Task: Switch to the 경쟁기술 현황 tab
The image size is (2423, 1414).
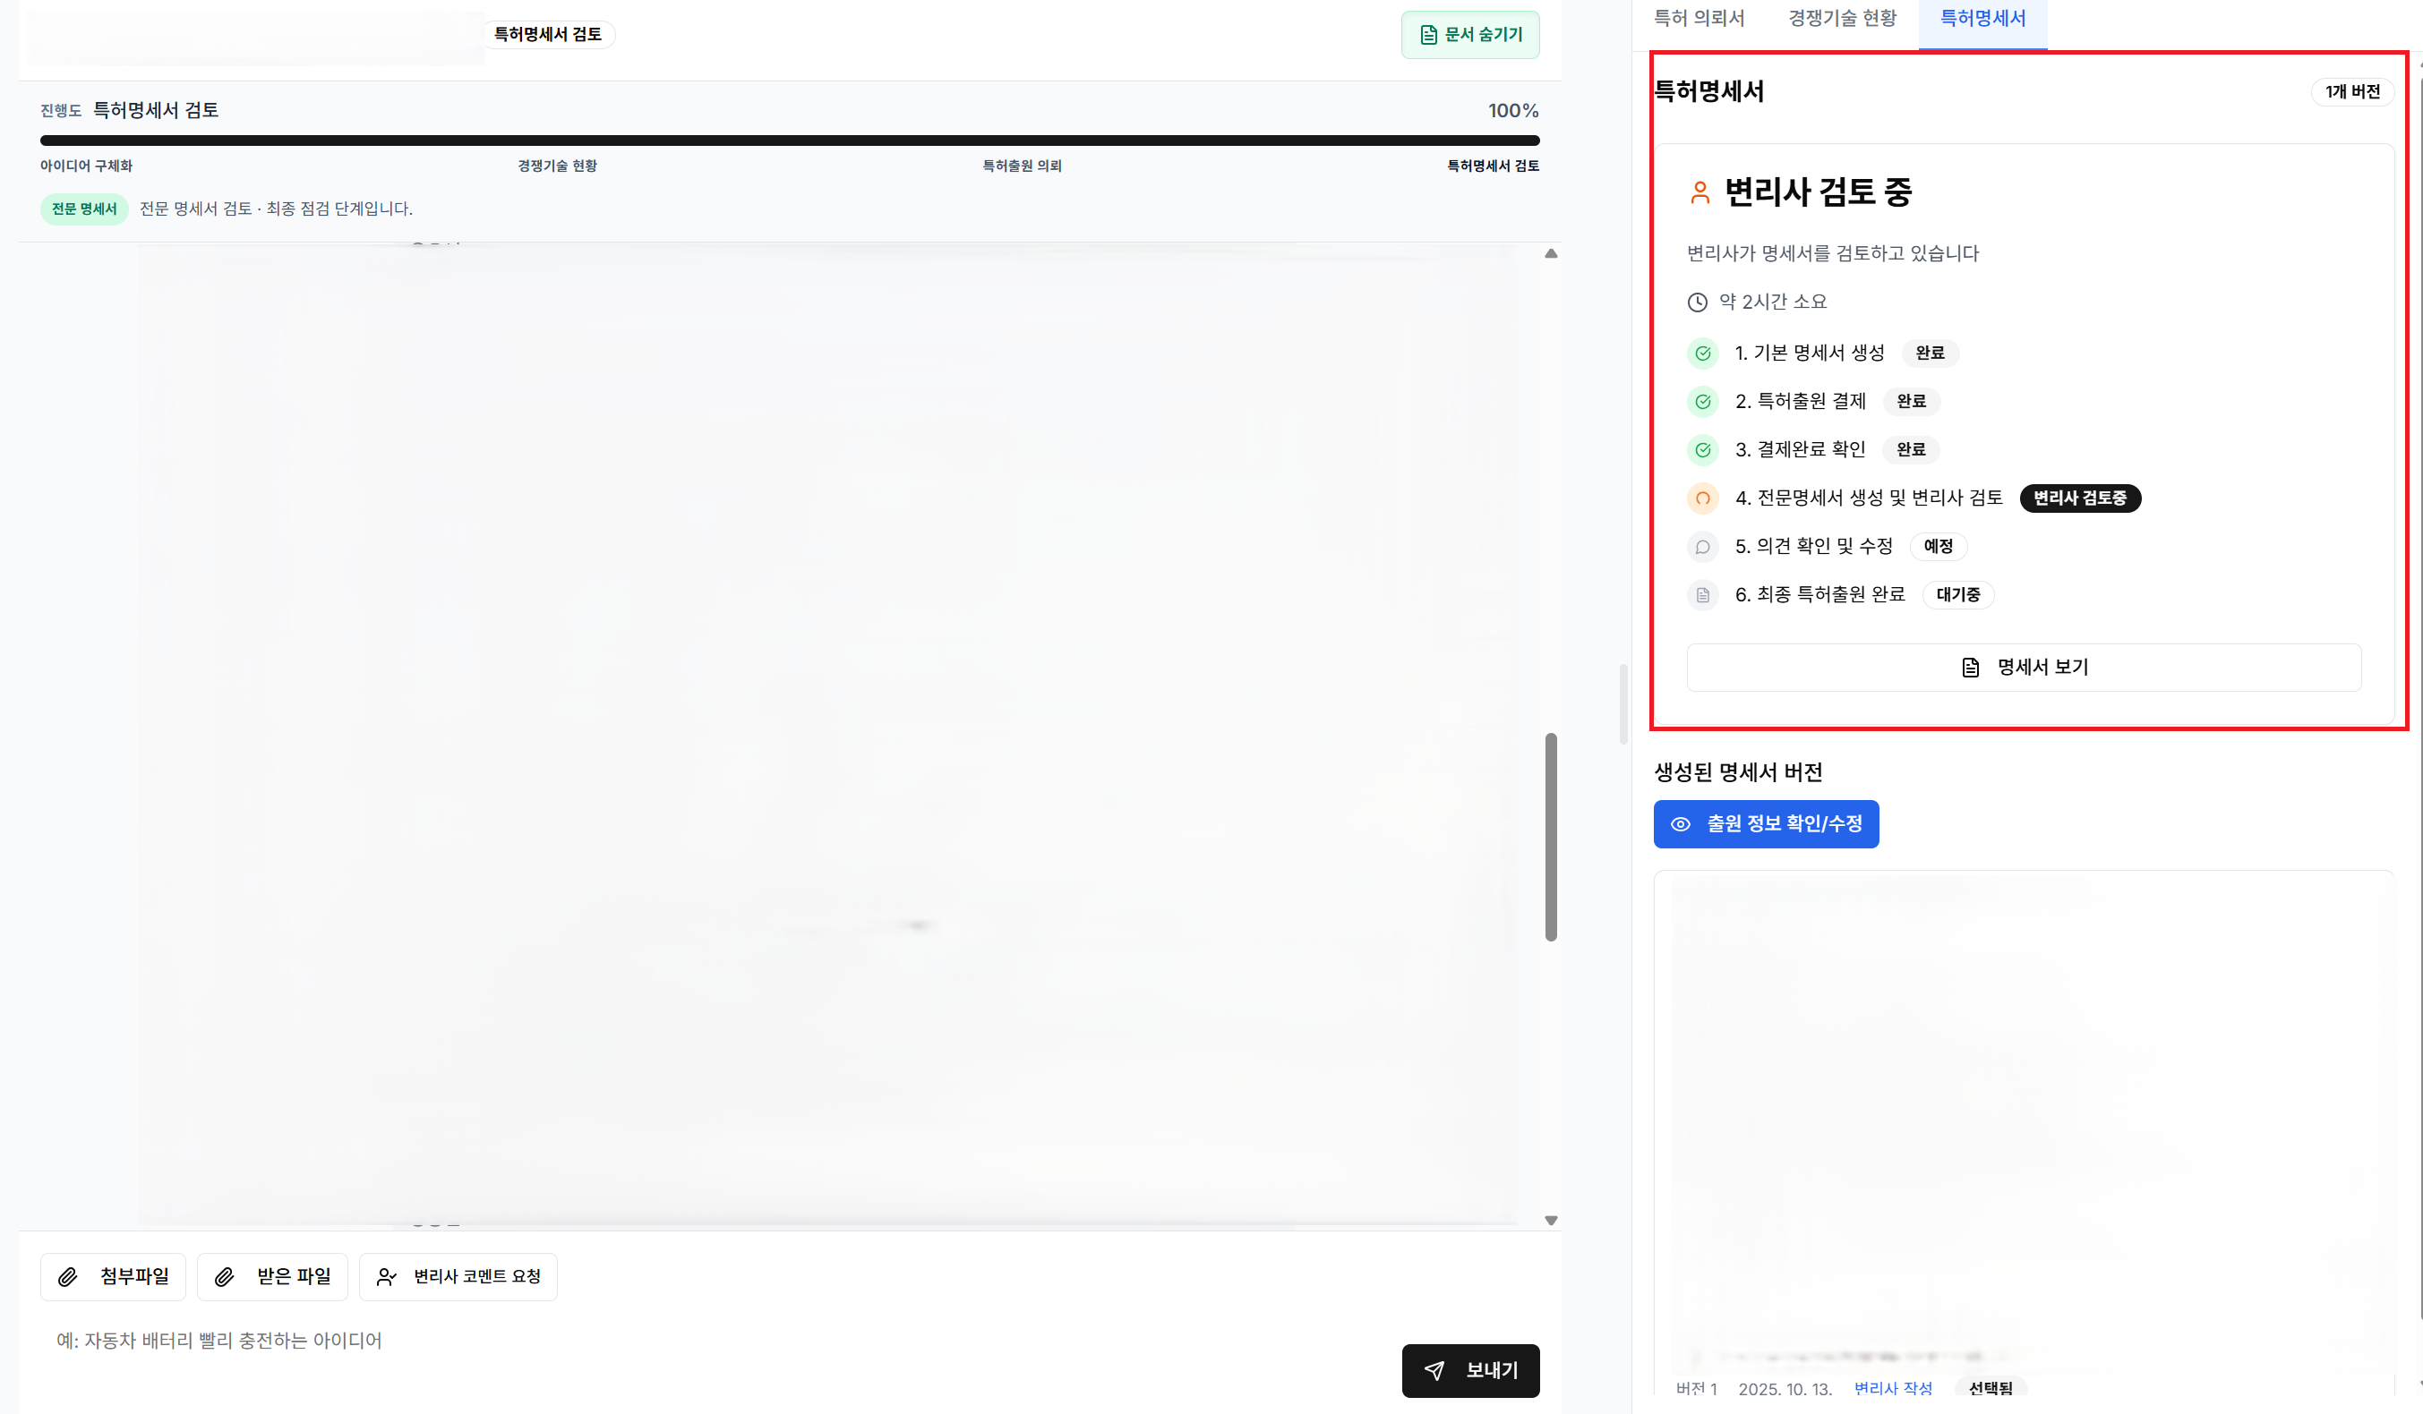Action: point(1841,18)
